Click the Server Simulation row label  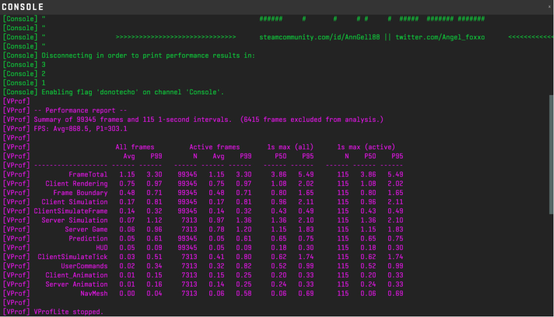74,220
